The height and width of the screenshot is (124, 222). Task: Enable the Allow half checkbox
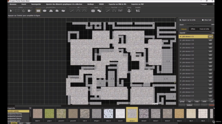tap(203, 20)
